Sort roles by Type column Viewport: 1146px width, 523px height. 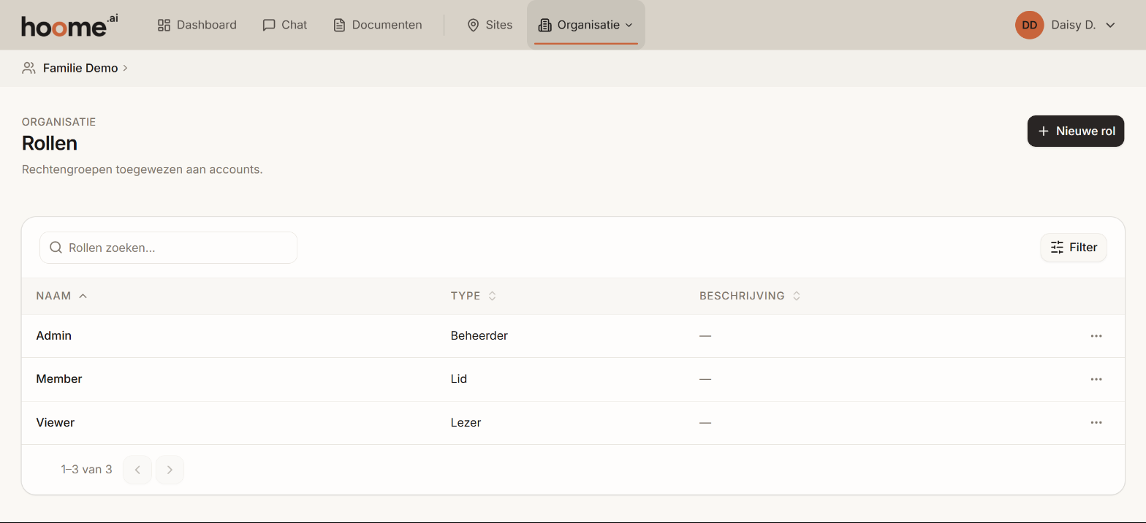click(474, 296)
